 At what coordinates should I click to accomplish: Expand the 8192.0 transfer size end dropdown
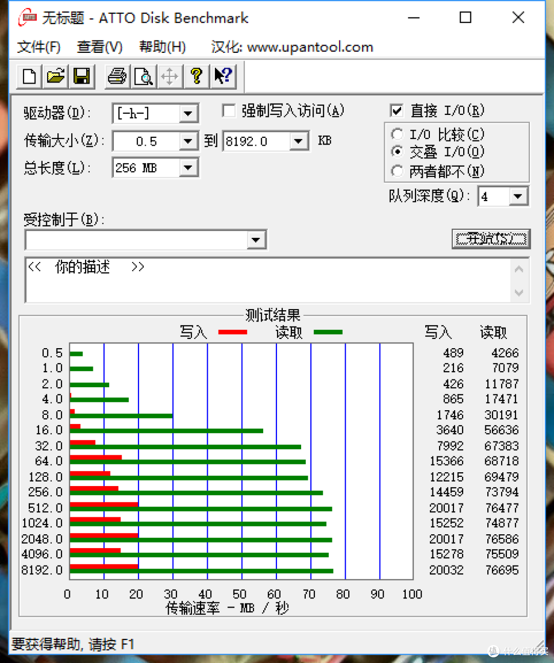click(299, 141)
